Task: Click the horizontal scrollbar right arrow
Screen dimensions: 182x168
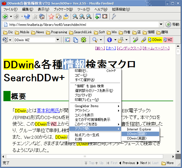Action: pyautogui.click(x=173, y=157)
